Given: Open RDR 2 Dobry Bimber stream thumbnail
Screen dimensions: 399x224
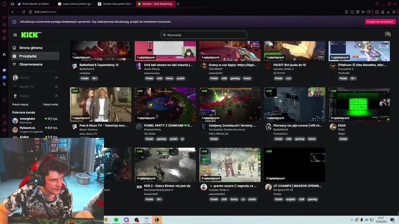Looking at the screenshot, I should click(x=165, y=165).
